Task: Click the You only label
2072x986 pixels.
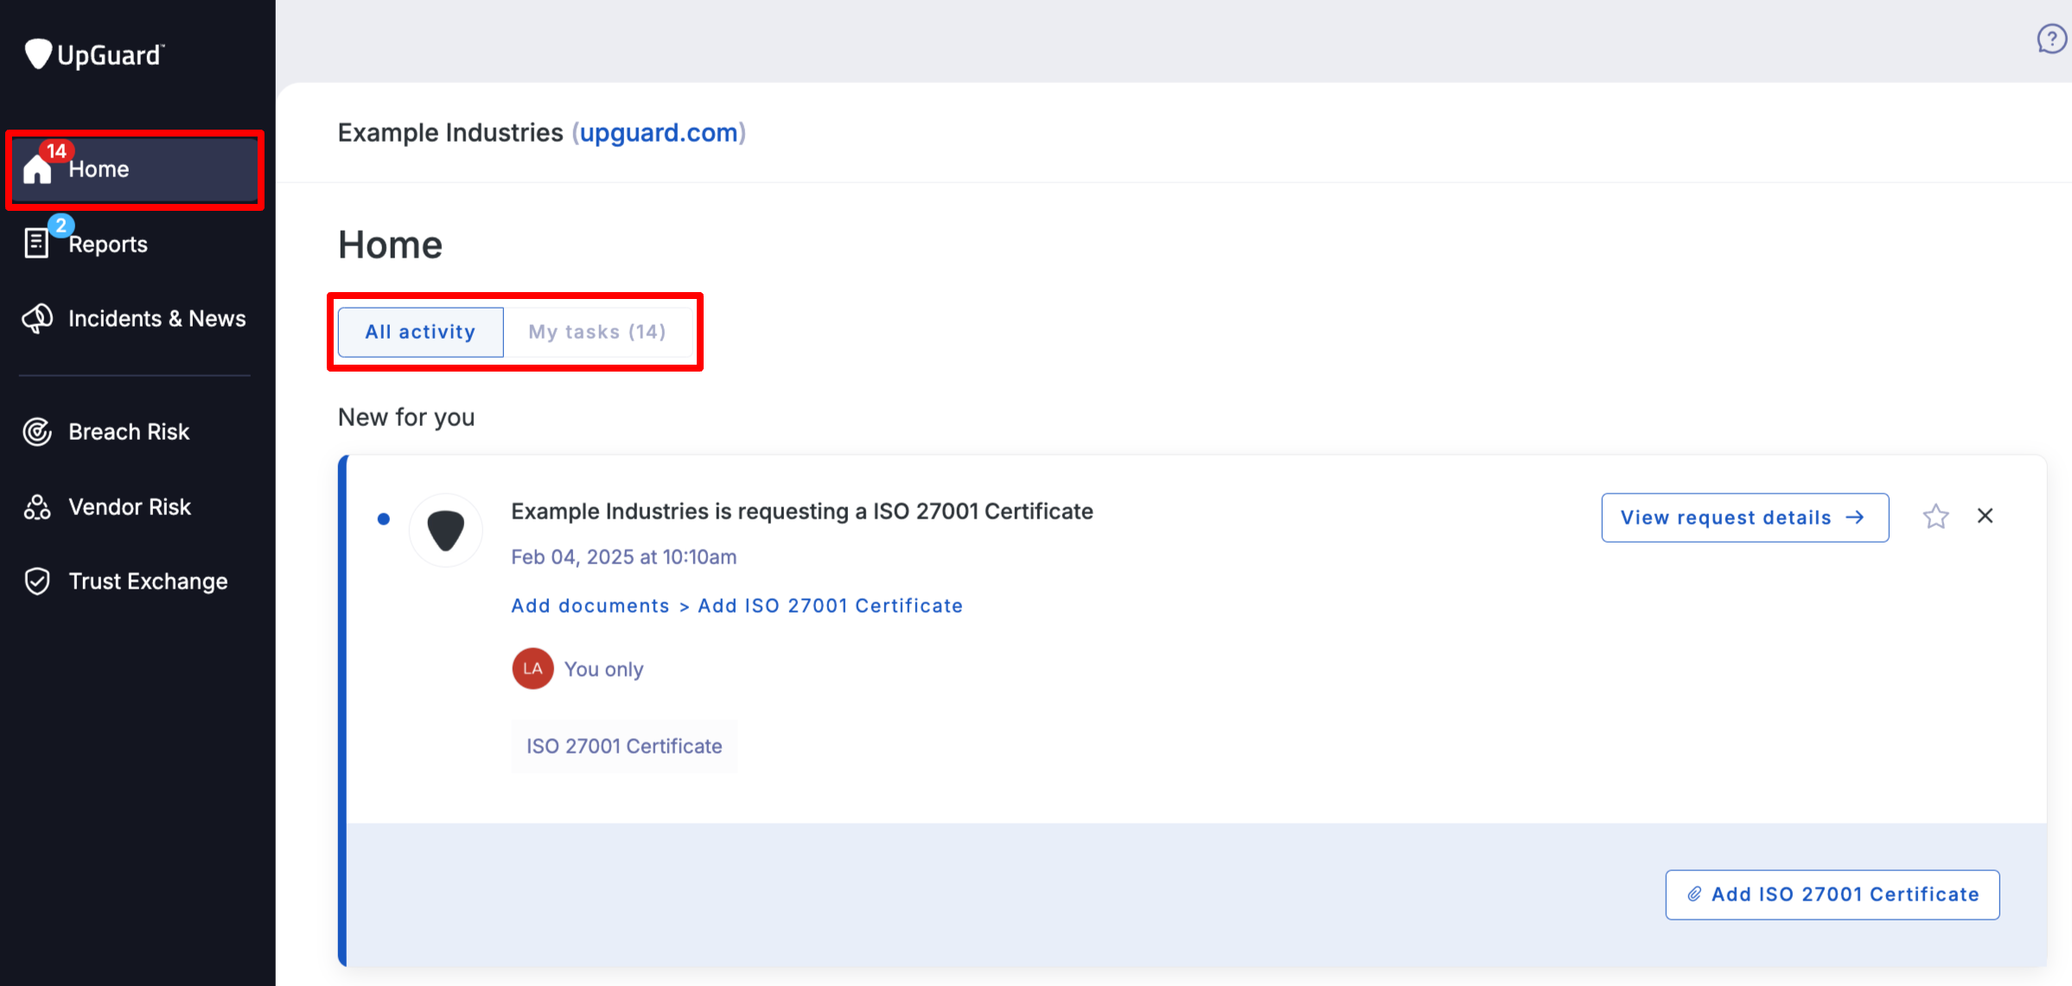Action: [x=603, y=670]
